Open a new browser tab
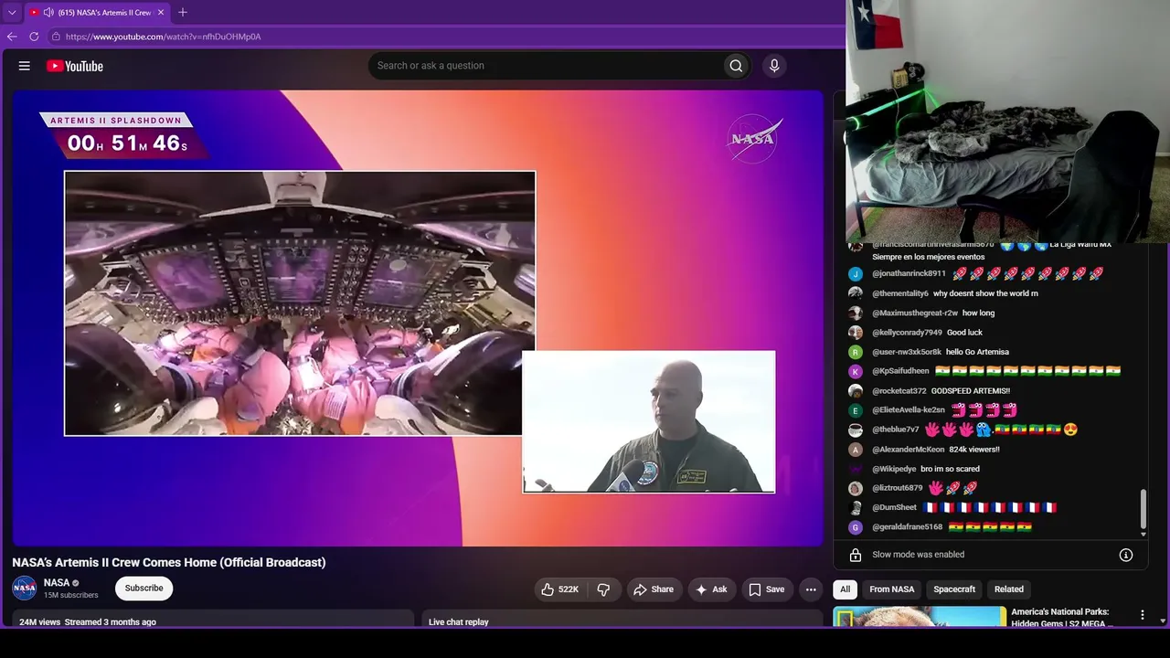 click(183, 13)
